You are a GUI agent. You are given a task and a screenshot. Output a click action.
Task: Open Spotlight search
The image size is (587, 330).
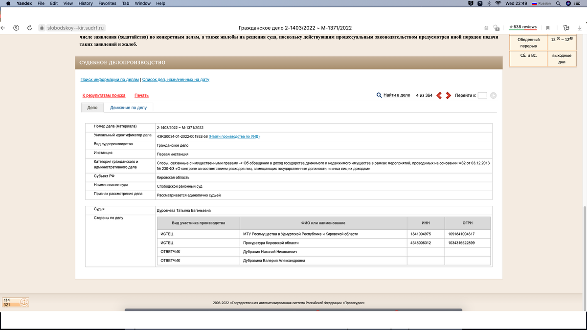558,3
